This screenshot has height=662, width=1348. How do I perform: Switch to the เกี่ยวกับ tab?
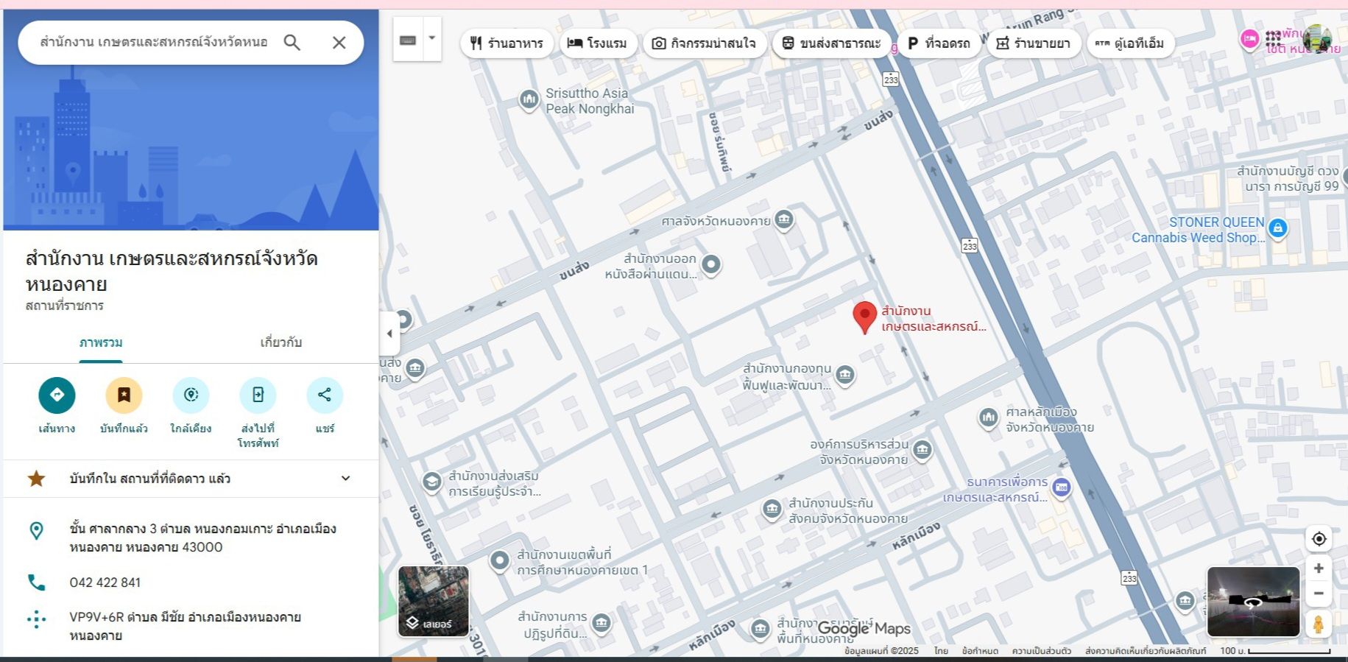tap(280, 342)
